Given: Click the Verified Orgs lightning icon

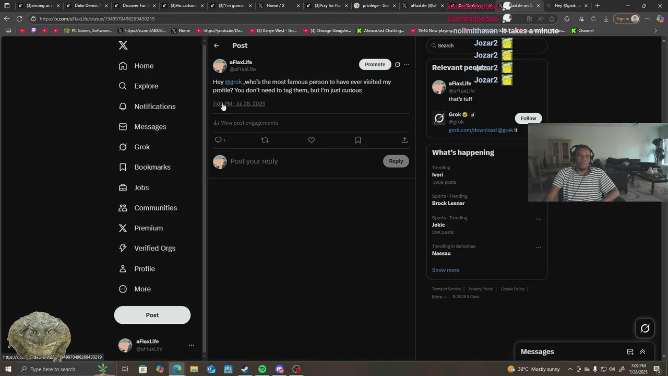Looking at the screenshot, I should pyautogui.click(x=123, y=248).
